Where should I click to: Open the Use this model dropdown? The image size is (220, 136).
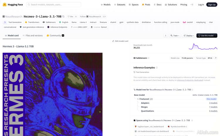pyautogui.click(x=207, y=36)
